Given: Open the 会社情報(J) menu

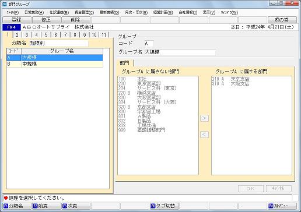Looking at the screenshot, I should (x=188, y=12).
